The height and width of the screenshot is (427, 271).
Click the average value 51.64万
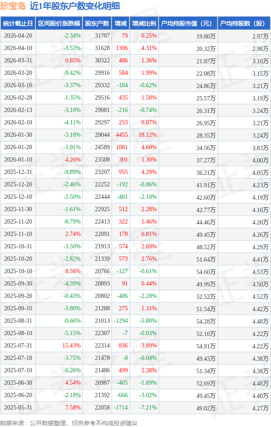point(206,259)
